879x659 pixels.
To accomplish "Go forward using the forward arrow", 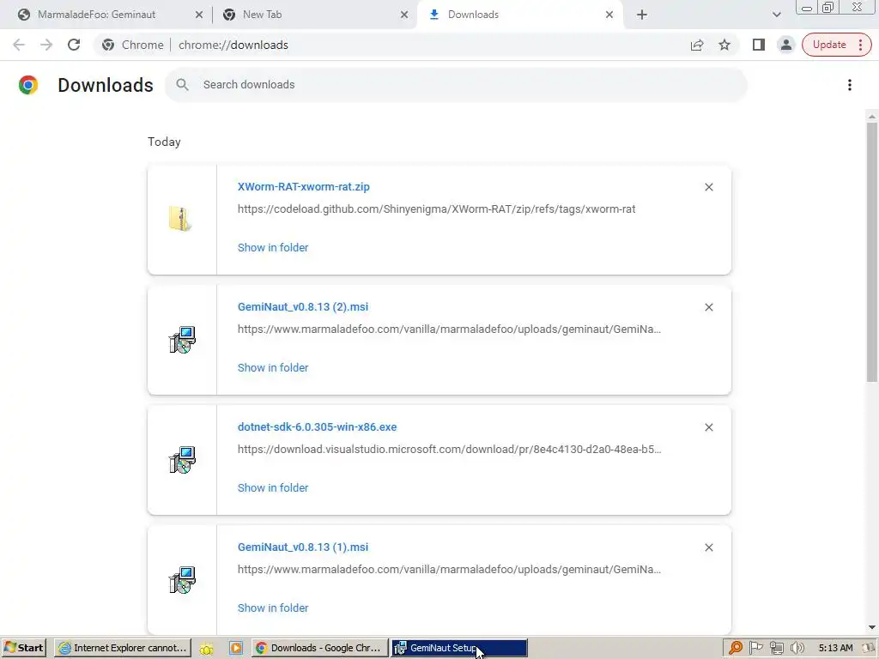I will [x=46, y=45].
